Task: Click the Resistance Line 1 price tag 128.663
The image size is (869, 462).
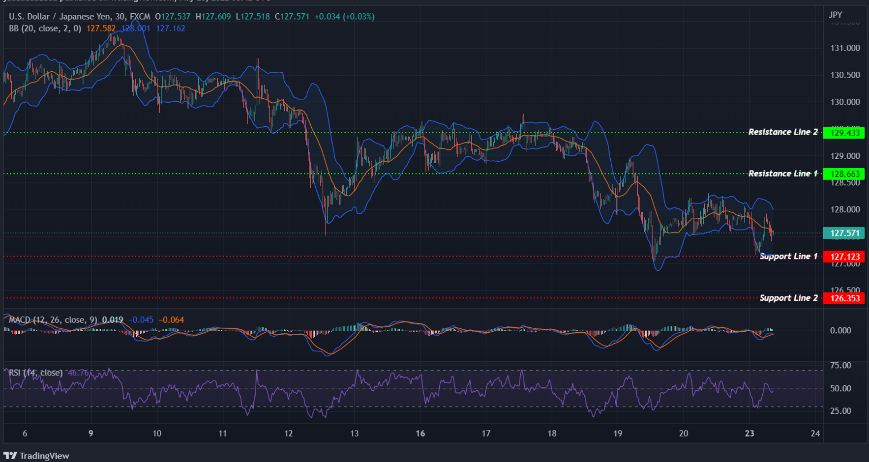Action: (x=844, y=173)
